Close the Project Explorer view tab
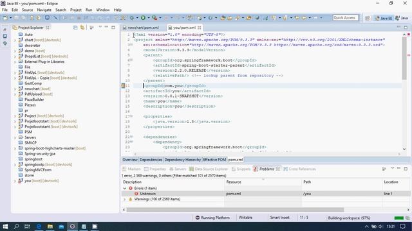 click(x=47, y=28)
